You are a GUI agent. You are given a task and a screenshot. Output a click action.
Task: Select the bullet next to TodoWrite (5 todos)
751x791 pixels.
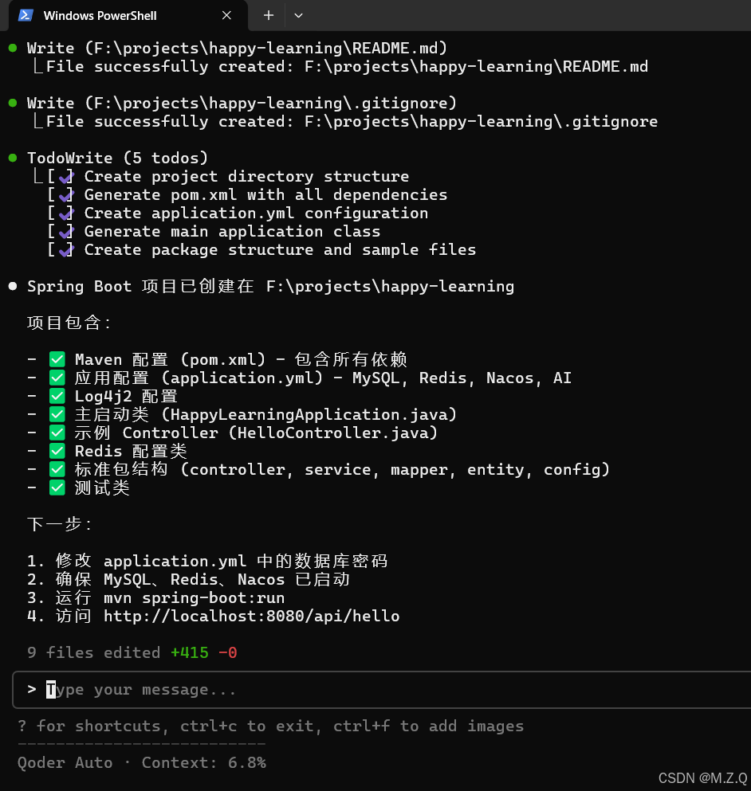(x=11, y=157)
